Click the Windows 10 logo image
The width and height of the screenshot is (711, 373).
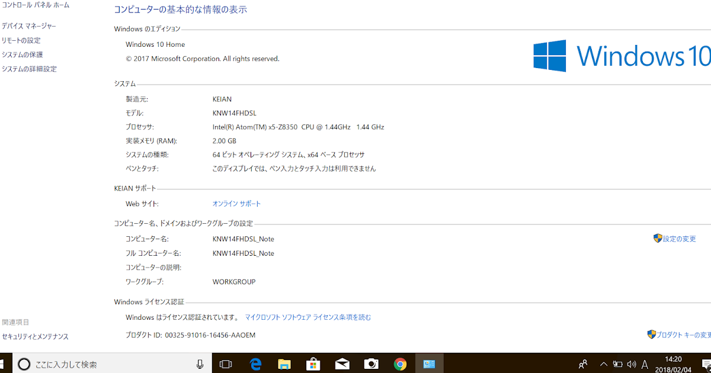[x=622, y=56]
